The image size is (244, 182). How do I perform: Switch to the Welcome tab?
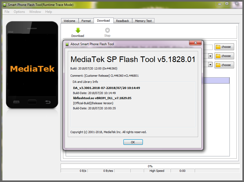point(69,21)
